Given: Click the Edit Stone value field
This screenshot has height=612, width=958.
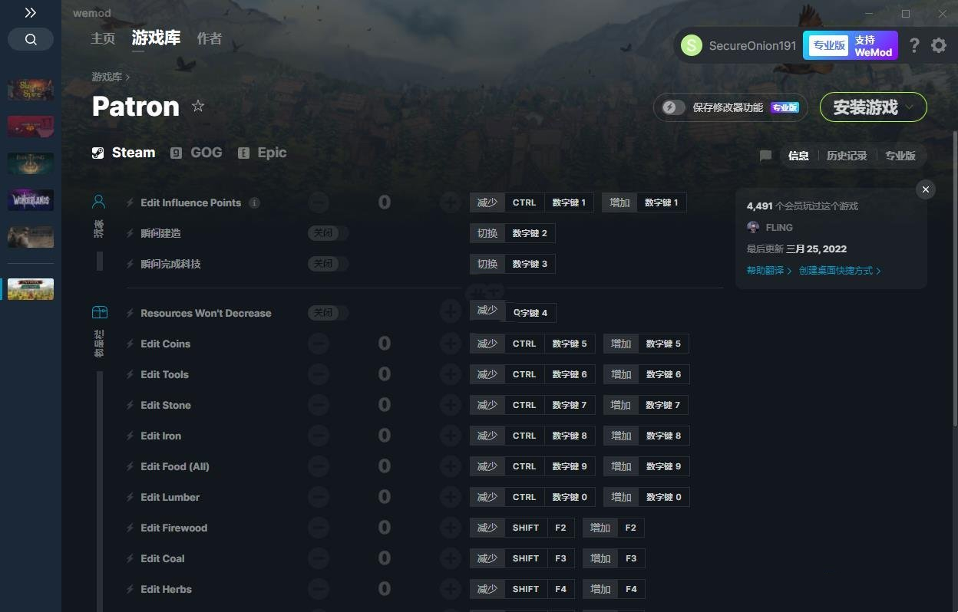Looking at the screenshot, I should [385, 405].
